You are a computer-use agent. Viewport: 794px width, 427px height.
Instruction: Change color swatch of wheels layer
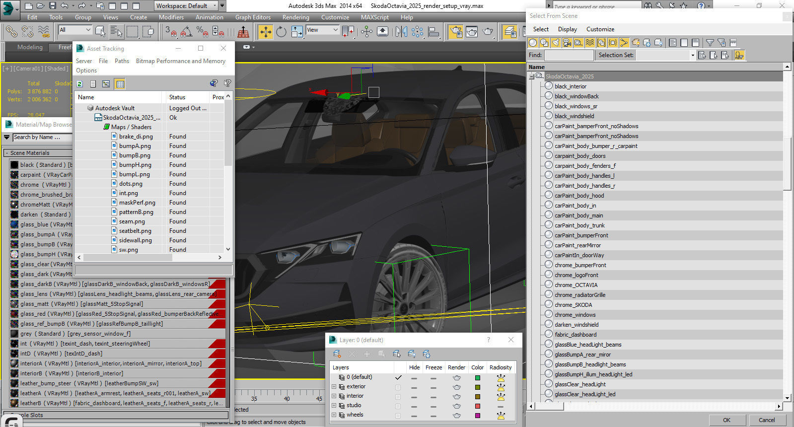(478, 416)
